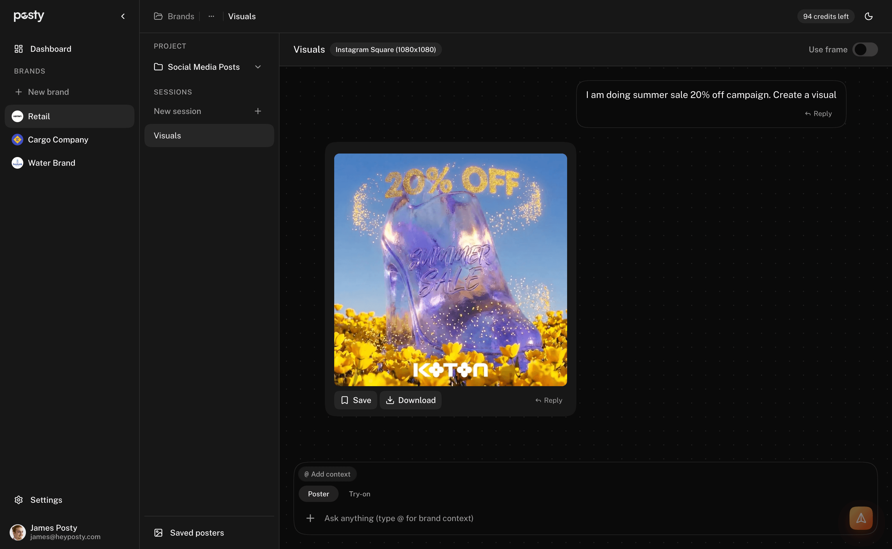Reply to the summer sale prompt message
The image size is (892, 549).
819,114
